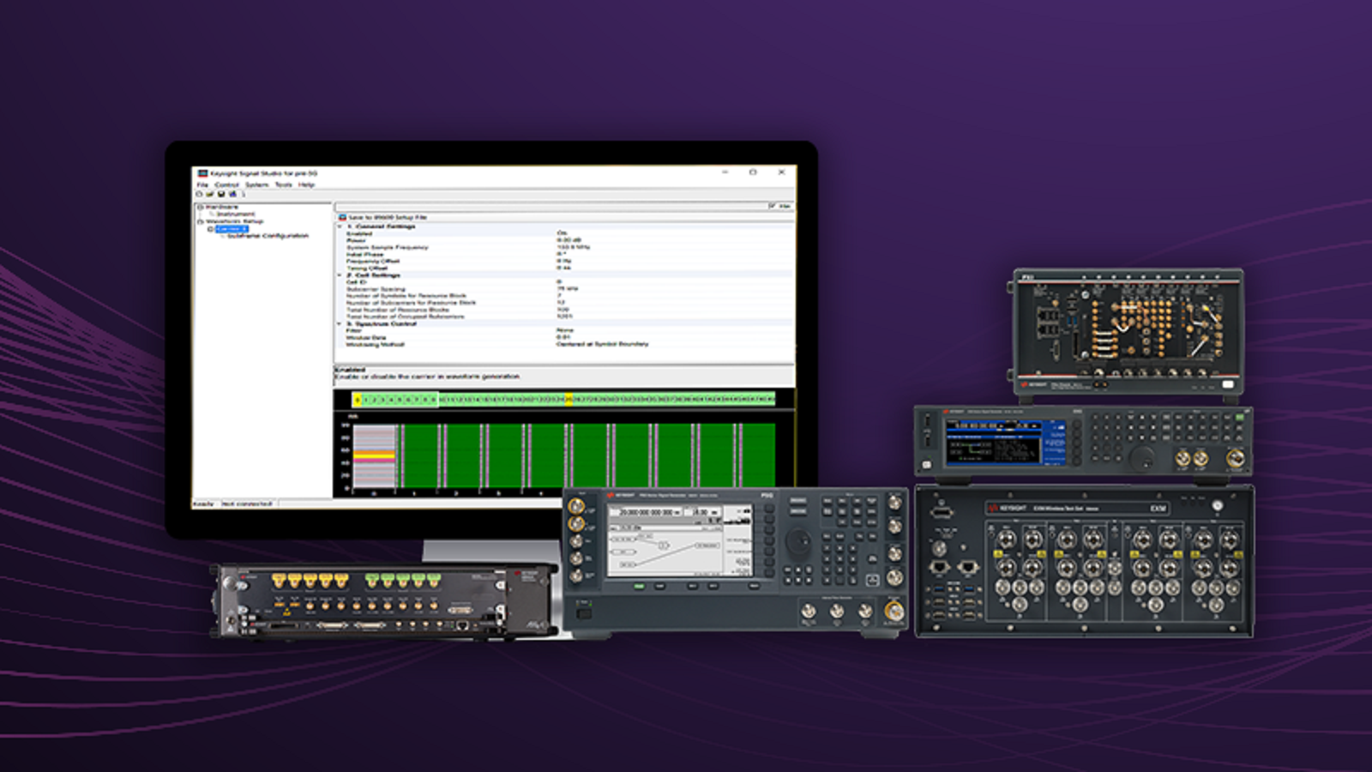1372x772 pixels.
Task: Select the Power property row
Action: [x=564, y=240]
